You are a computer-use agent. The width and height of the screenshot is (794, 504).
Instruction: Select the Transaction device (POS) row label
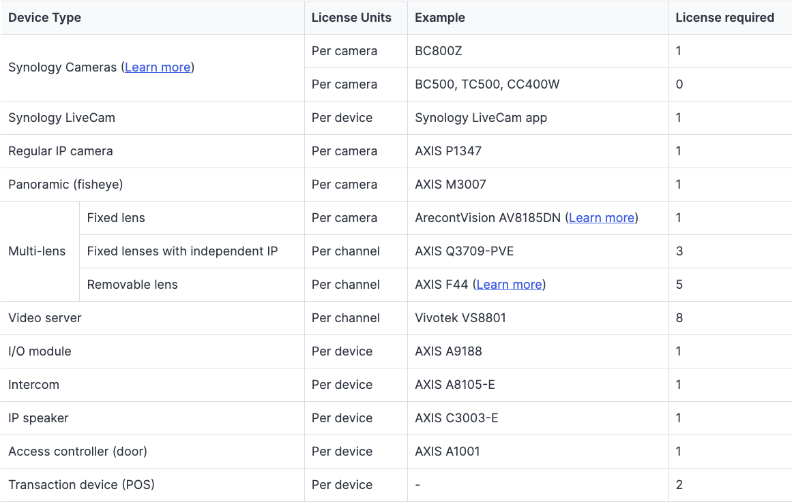[81, 485]
